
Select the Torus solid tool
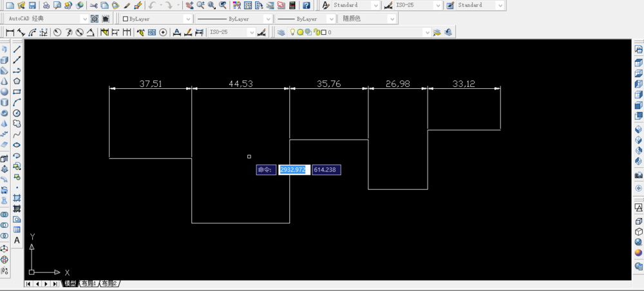(x=5, y=113)
